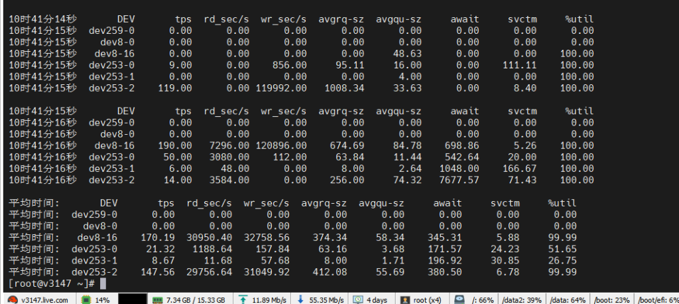
Task: Select the /data: 64% disk usage item
Action: pyautogui.click(x=568, y=300)
